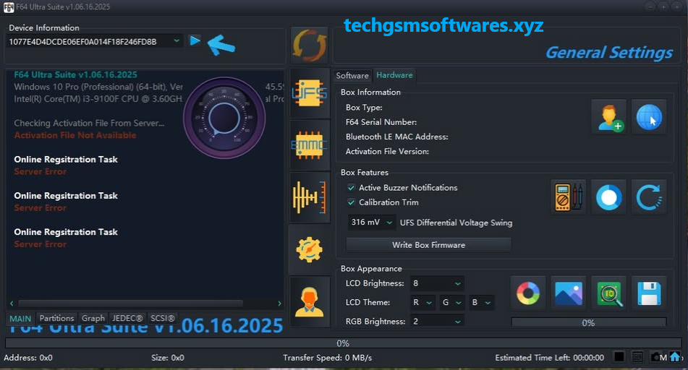Click the multimeter tester icon

point(568,197)
